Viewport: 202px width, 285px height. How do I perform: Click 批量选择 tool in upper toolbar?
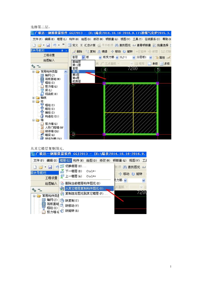pyautogui.click(x=160, y=45)
